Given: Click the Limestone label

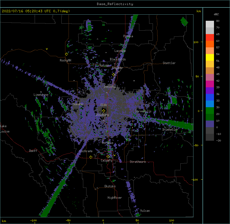Looking at the screenshot, I should point(41,95).
